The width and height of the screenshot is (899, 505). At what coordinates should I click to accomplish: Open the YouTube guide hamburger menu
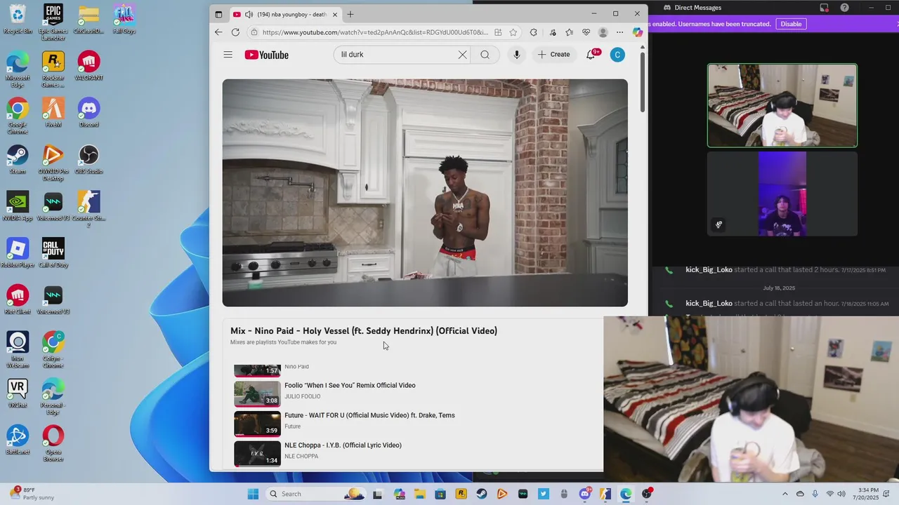tap(228, 55)
